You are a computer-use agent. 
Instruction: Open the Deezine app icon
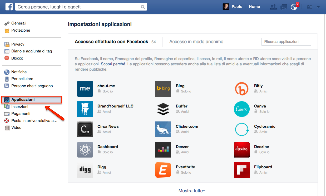click(x=242, y=150)
